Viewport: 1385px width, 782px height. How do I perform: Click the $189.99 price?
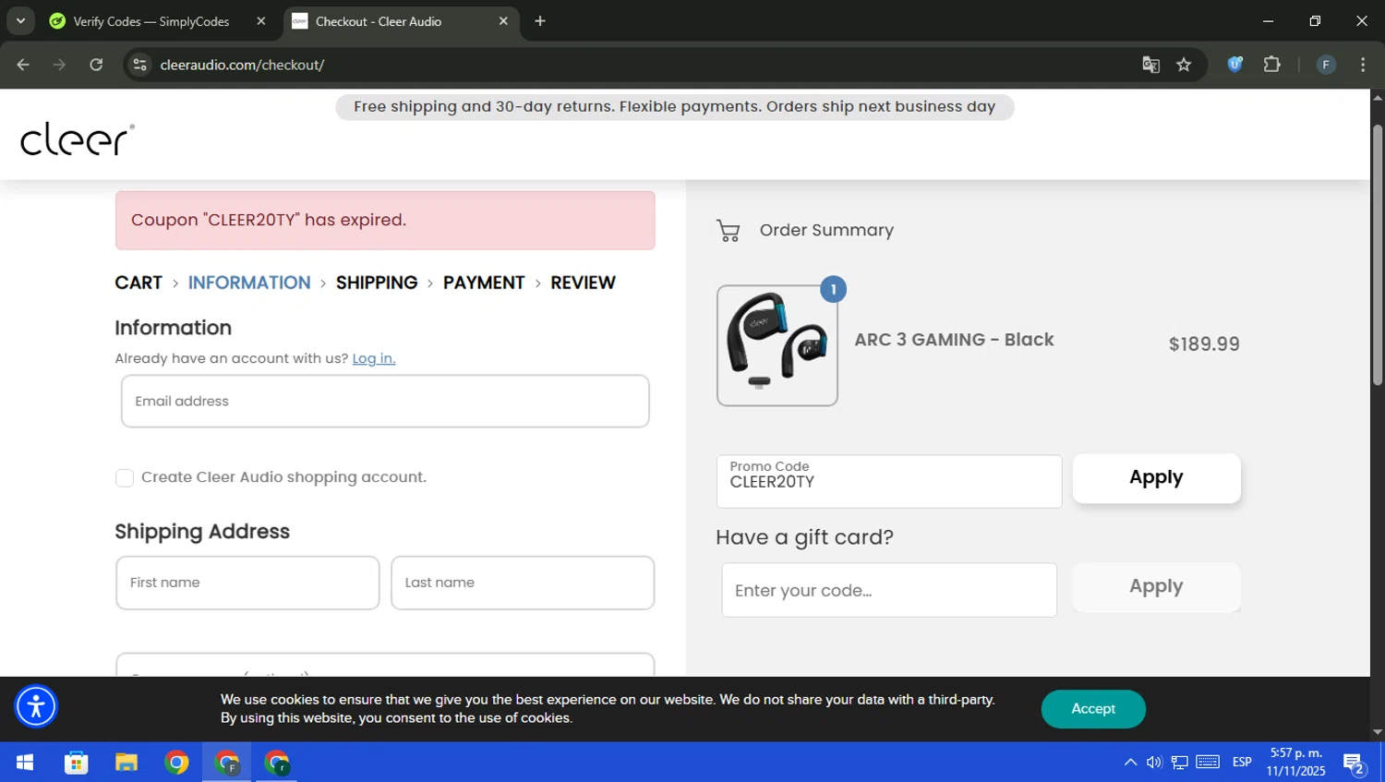pyautogui.click(x=1204, y=344)
